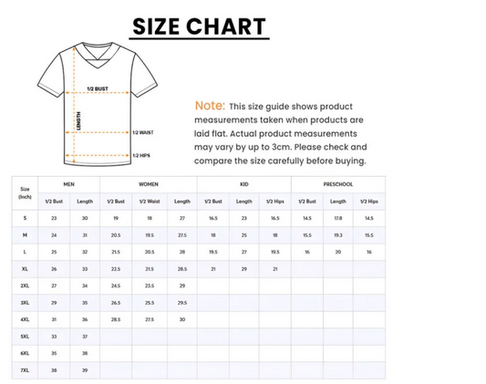This screenshot has height=384, width=486.
Task: Click the XL size row label
Action: (25, 269)
